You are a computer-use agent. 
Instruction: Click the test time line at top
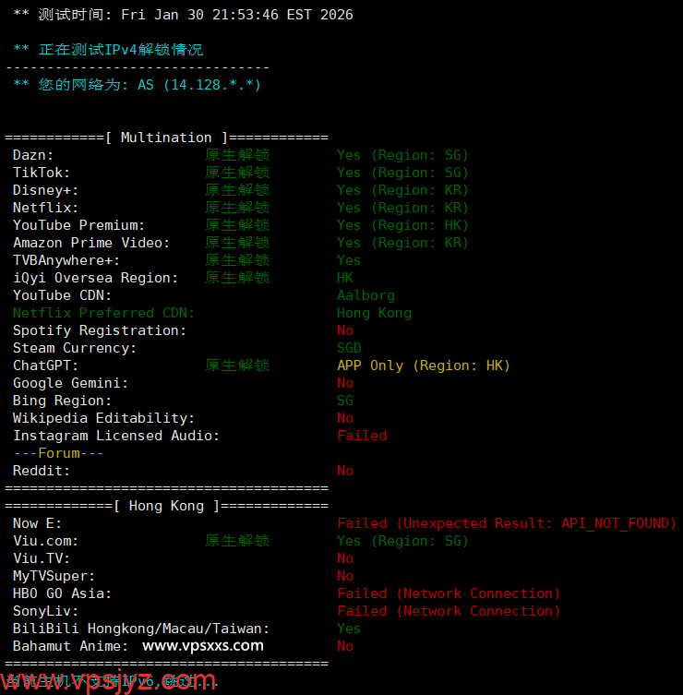(x=183, y=15)
